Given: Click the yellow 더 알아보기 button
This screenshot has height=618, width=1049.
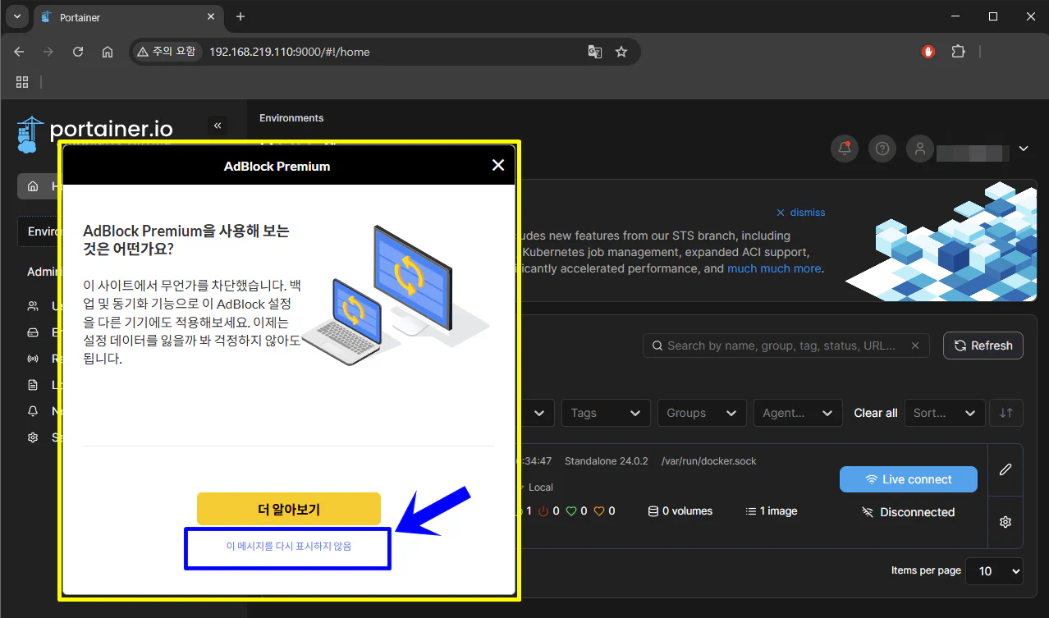Looking at the screenshot, I should 289,509.
